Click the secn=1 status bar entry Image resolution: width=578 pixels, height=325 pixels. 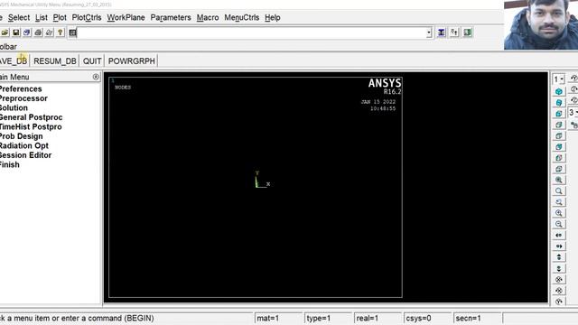(x=478, y=318)
